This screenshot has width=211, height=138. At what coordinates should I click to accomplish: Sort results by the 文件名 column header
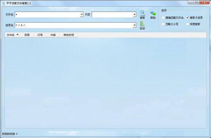point(13,35)
